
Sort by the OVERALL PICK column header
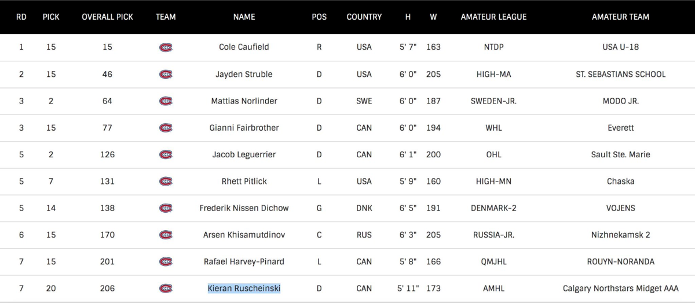point(107,17)
